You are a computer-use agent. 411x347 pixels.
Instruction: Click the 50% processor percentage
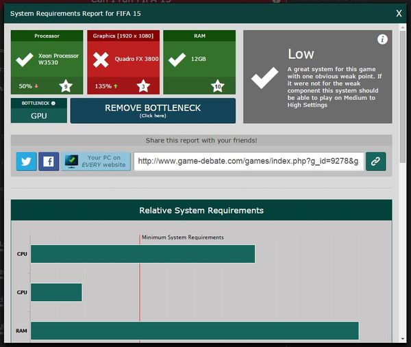click(x=25, y=86)
